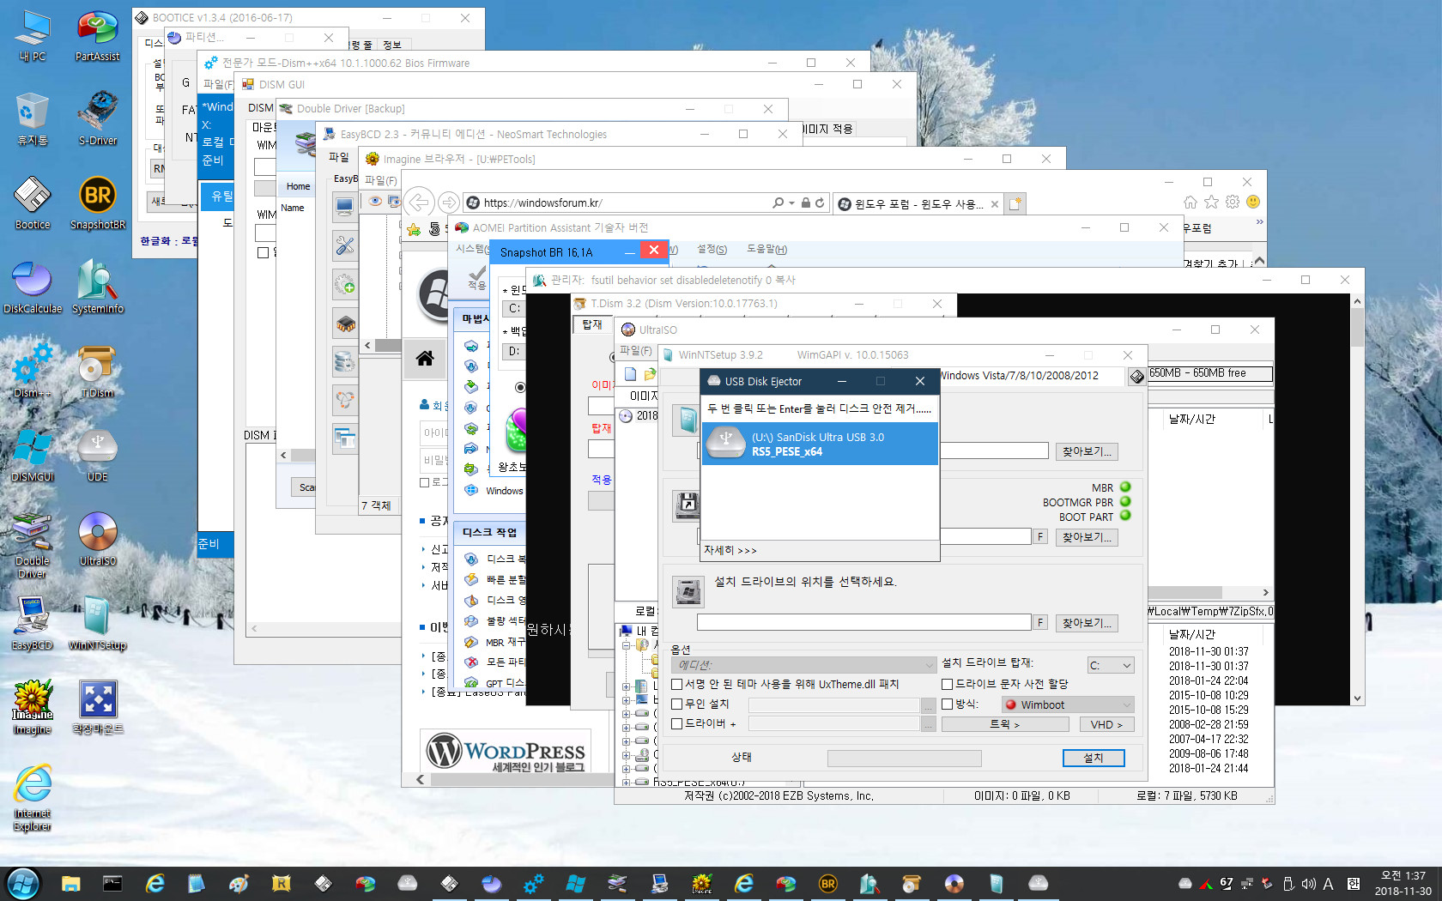1442x901 pixels.
Task: Click the Windows logo icon beside the install drive prompt
Action: [x=688, y=591]
